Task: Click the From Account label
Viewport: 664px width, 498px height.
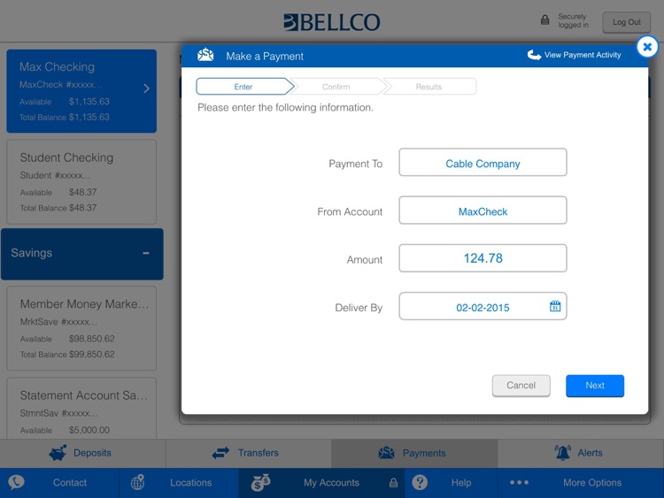Action: [x=350, y=211]
